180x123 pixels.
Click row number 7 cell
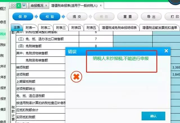pos(96,39)
